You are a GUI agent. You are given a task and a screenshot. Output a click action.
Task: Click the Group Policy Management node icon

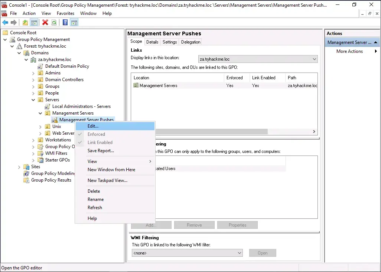coord(12,39)
